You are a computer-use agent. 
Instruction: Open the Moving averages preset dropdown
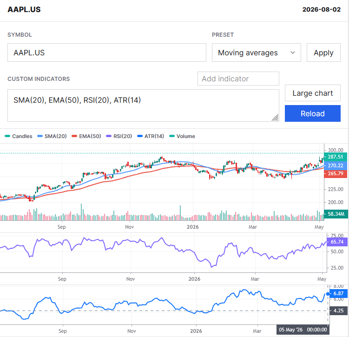click(x=256, y=53)
